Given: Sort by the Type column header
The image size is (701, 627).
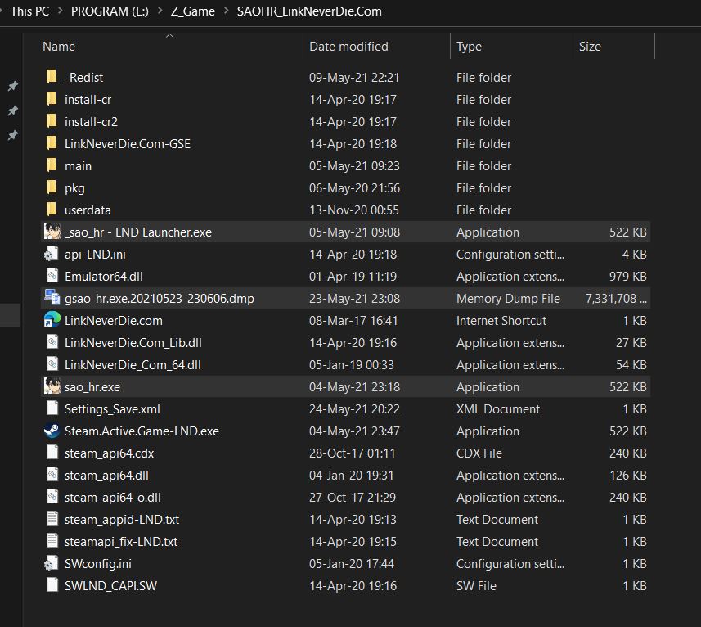Looking at the screenshot, I should 469,47.
